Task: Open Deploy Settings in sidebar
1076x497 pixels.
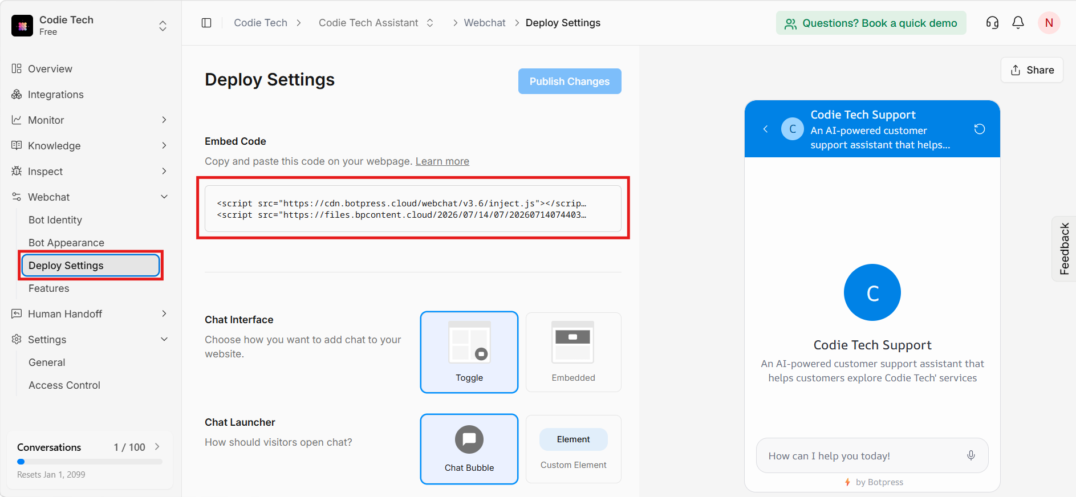Action: click(91, 266)
